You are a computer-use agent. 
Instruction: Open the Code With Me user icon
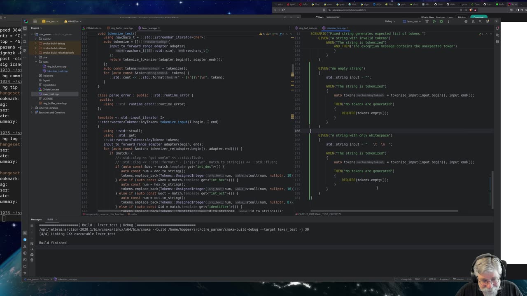click(473, 21)
